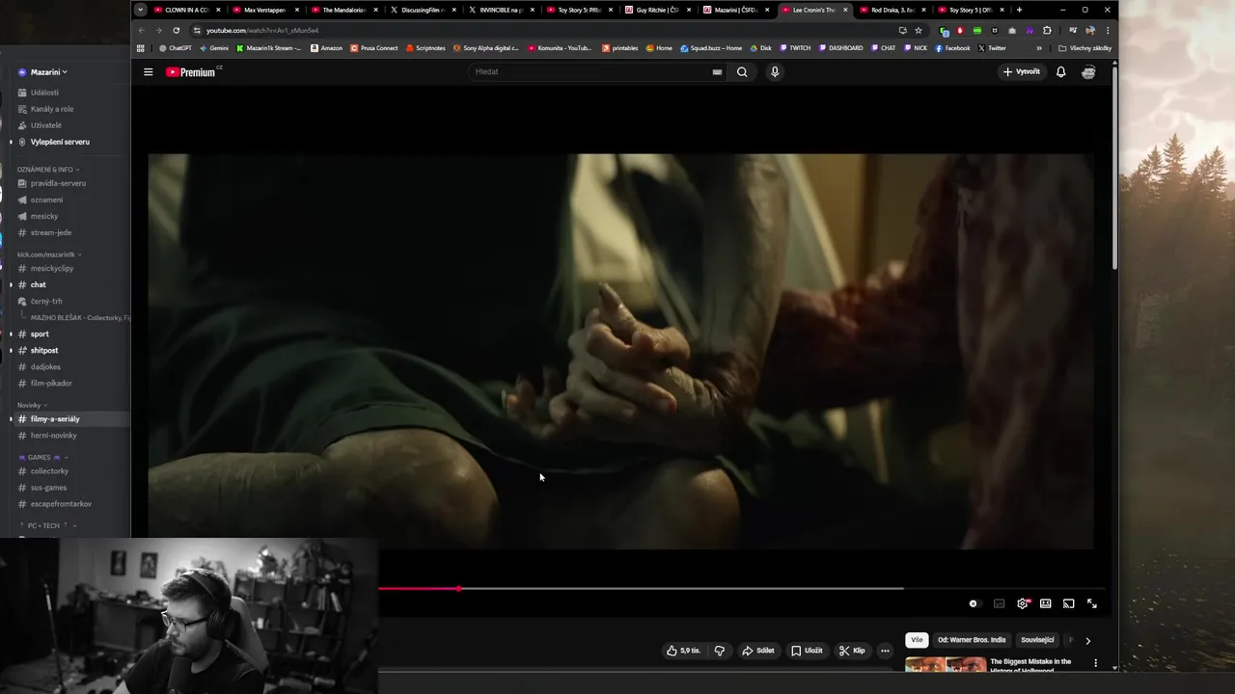
Task: Open YouTube account avatar menu
Action: [x=1088, y=71]
